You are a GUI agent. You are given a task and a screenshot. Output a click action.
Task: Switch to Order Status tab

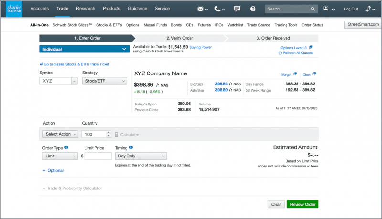(x=312, y=25)
